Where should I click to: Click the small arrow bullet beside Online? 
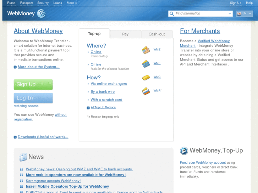(88, 52)
